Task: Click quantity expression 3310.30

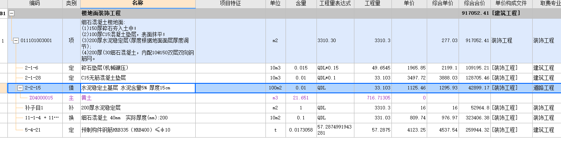Action: [x=335, y=41]
